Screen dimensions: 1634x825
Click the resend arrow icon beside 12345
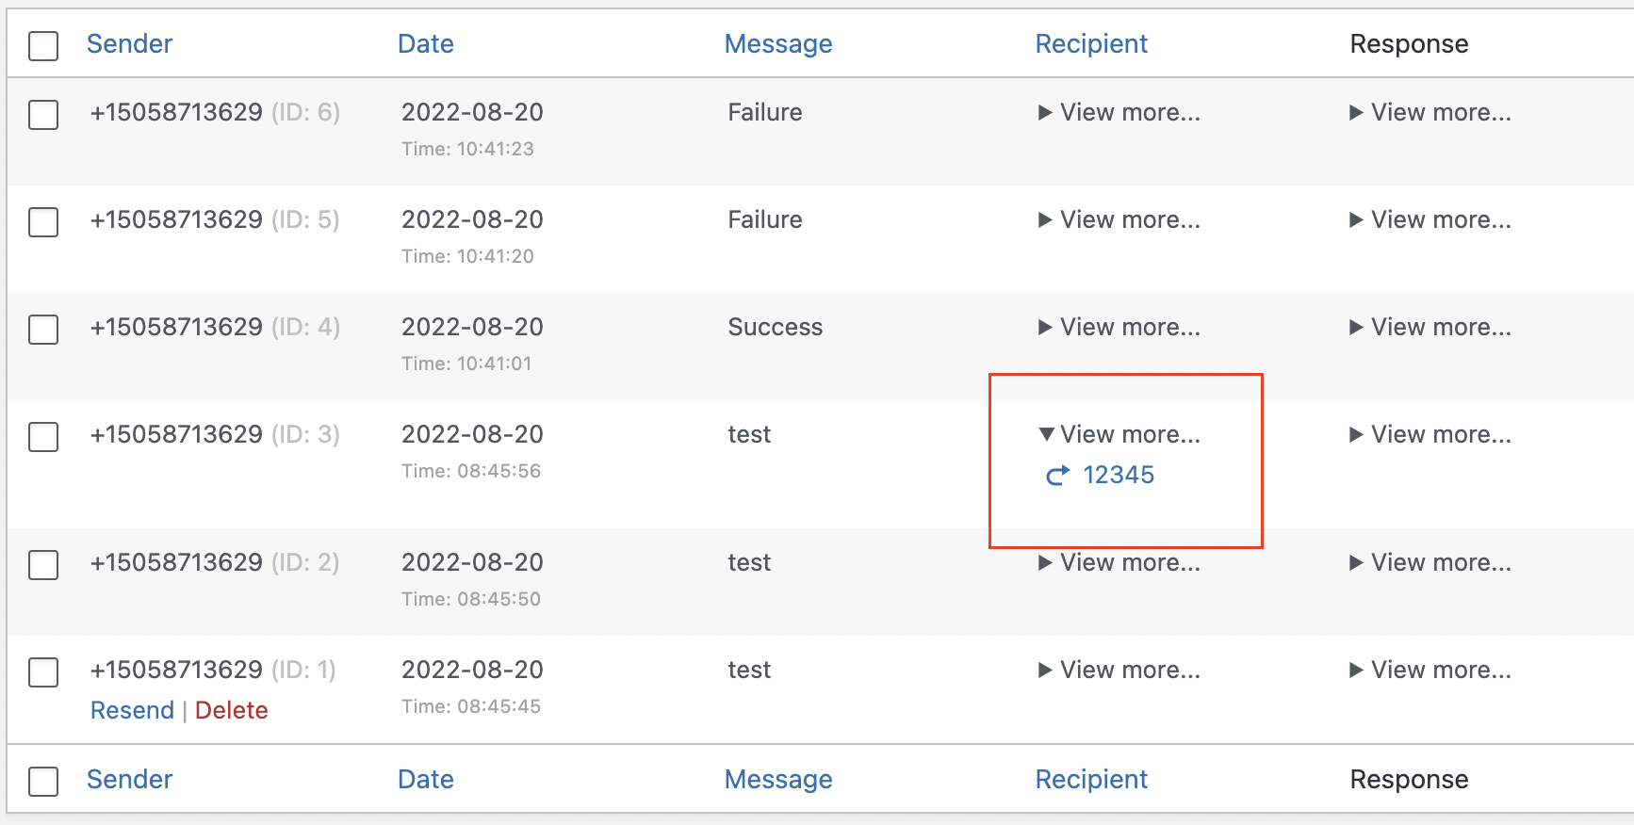coord(1057,476)
